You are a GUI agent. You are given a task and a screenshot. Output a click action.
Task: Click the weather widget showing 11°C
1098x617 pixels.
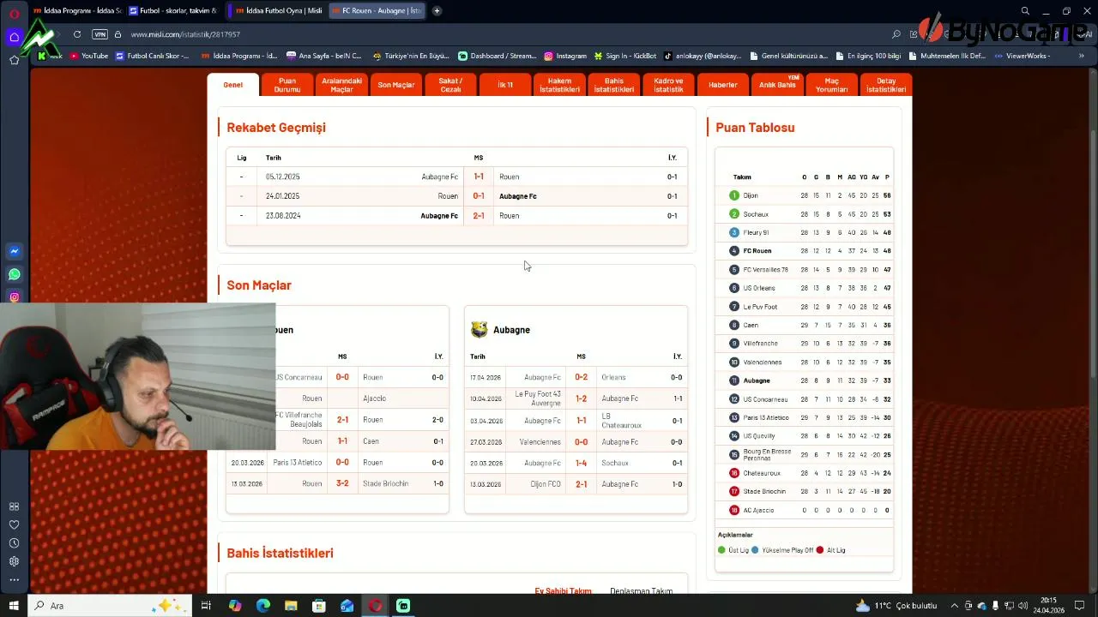coord(897,606)
